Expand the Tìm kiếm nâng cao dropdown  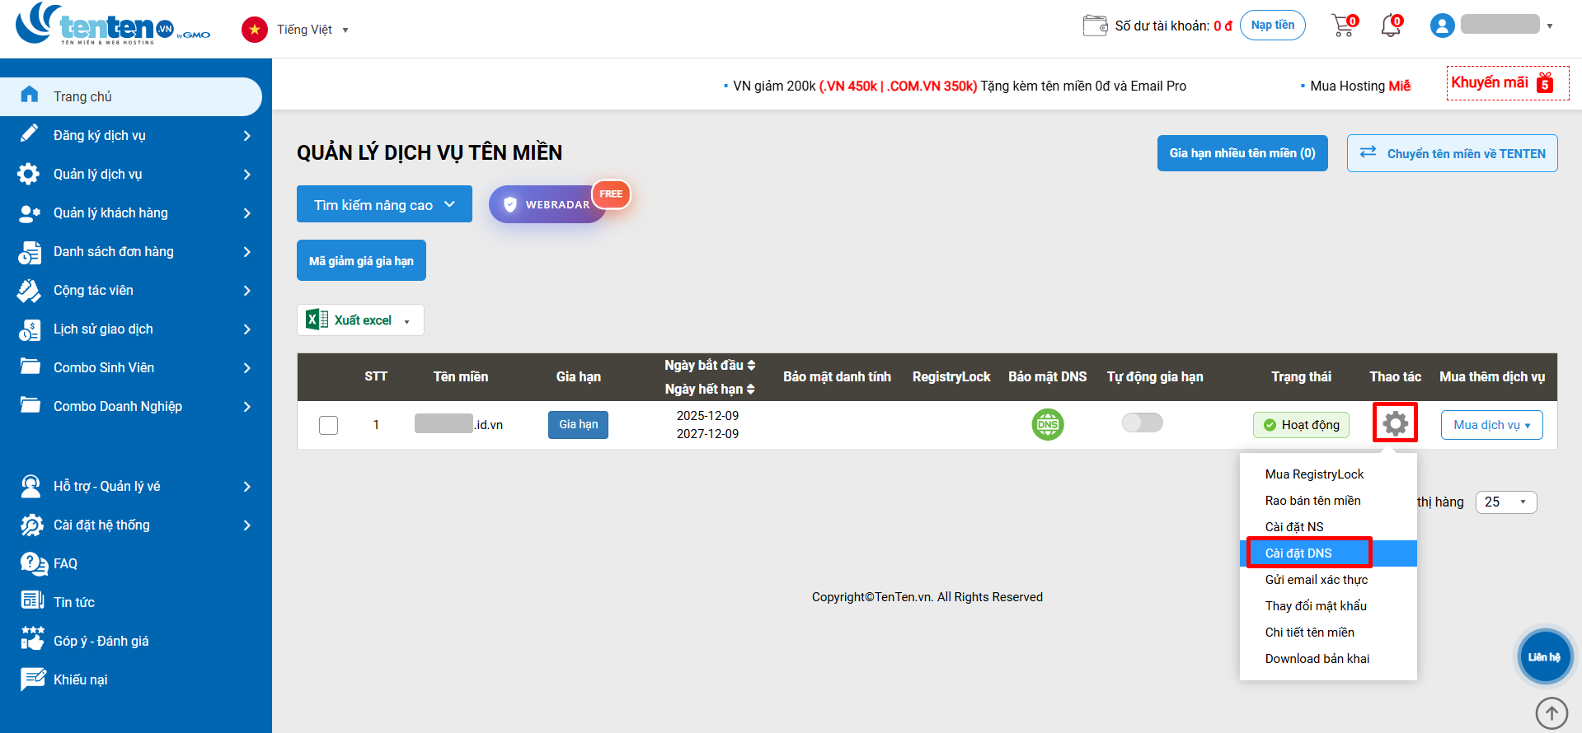click(x=384, y=204)
